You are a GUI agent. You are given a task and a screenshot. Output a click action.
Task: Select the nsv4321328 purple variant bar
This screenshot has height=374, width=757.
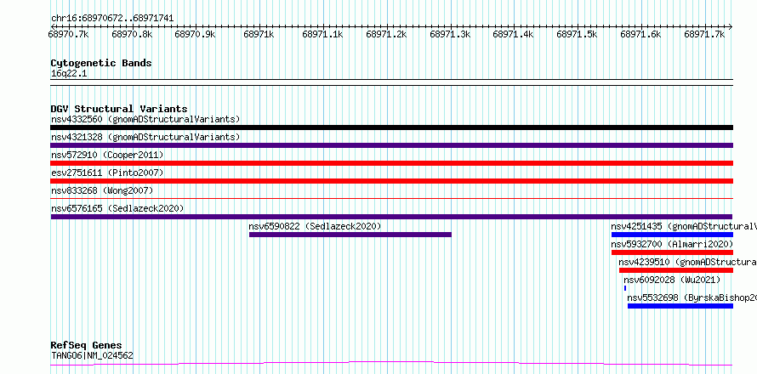[391, 145]
